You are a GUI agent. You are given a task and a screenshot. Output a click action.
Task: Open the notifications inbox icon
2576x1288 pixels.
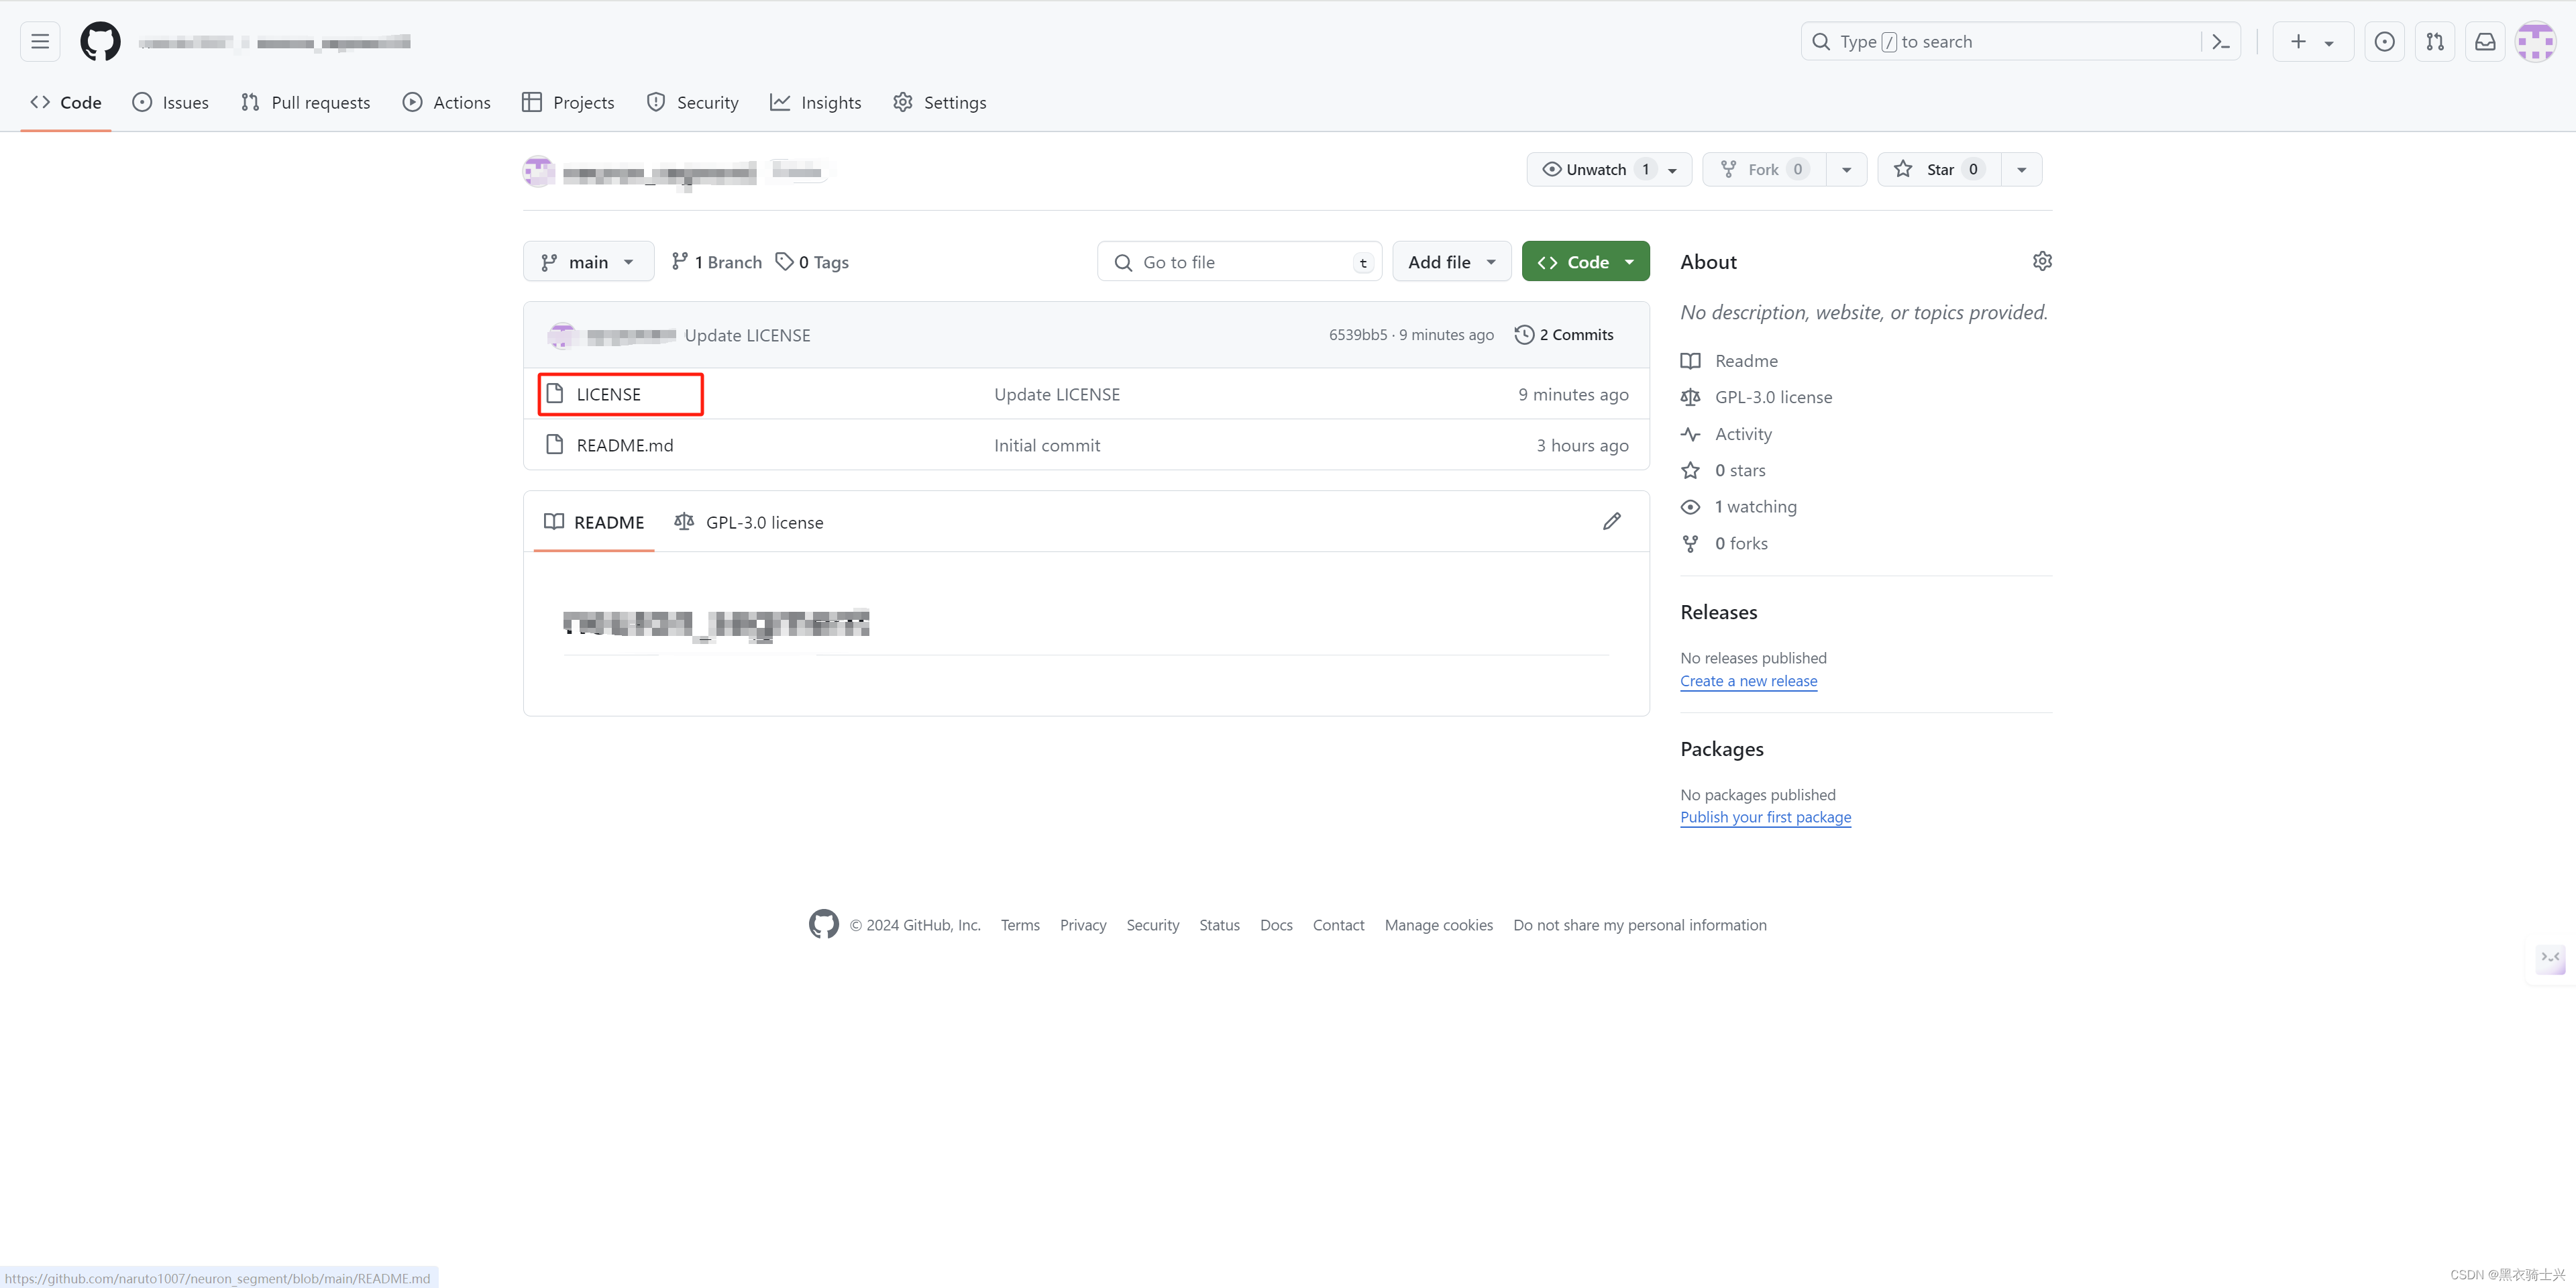(2485, 42)
